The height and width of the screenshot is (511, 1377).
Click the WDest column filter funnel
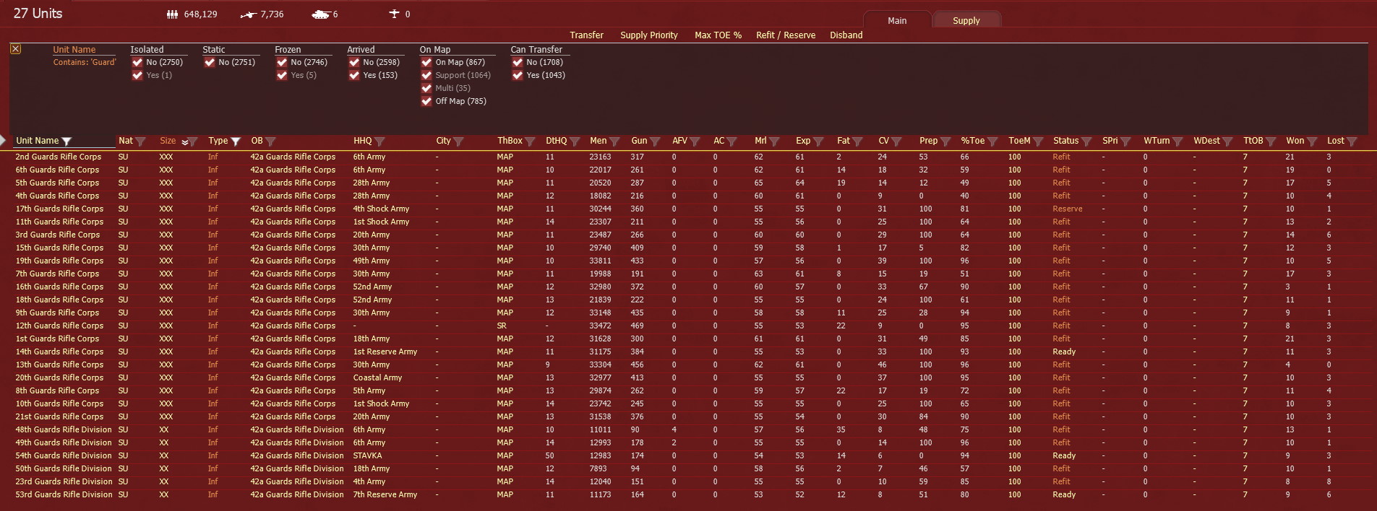coord(1228,141)
